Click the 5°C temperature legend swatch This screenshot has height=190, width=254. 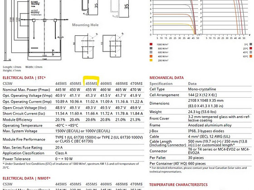pos(251,44)
